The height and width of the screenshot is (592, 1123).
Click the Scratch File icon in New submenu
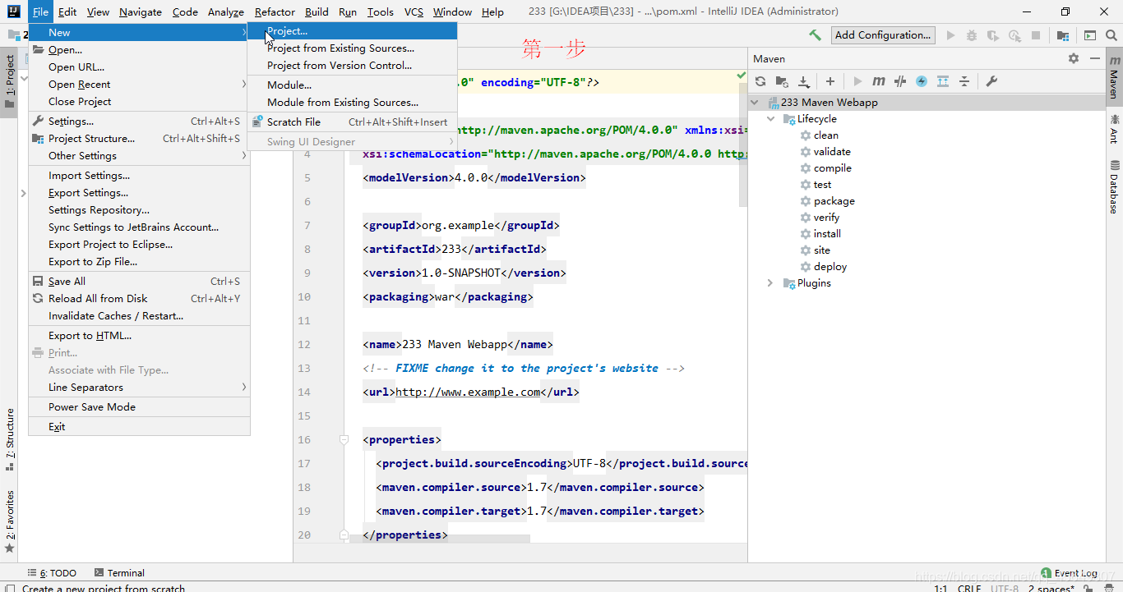256,122
